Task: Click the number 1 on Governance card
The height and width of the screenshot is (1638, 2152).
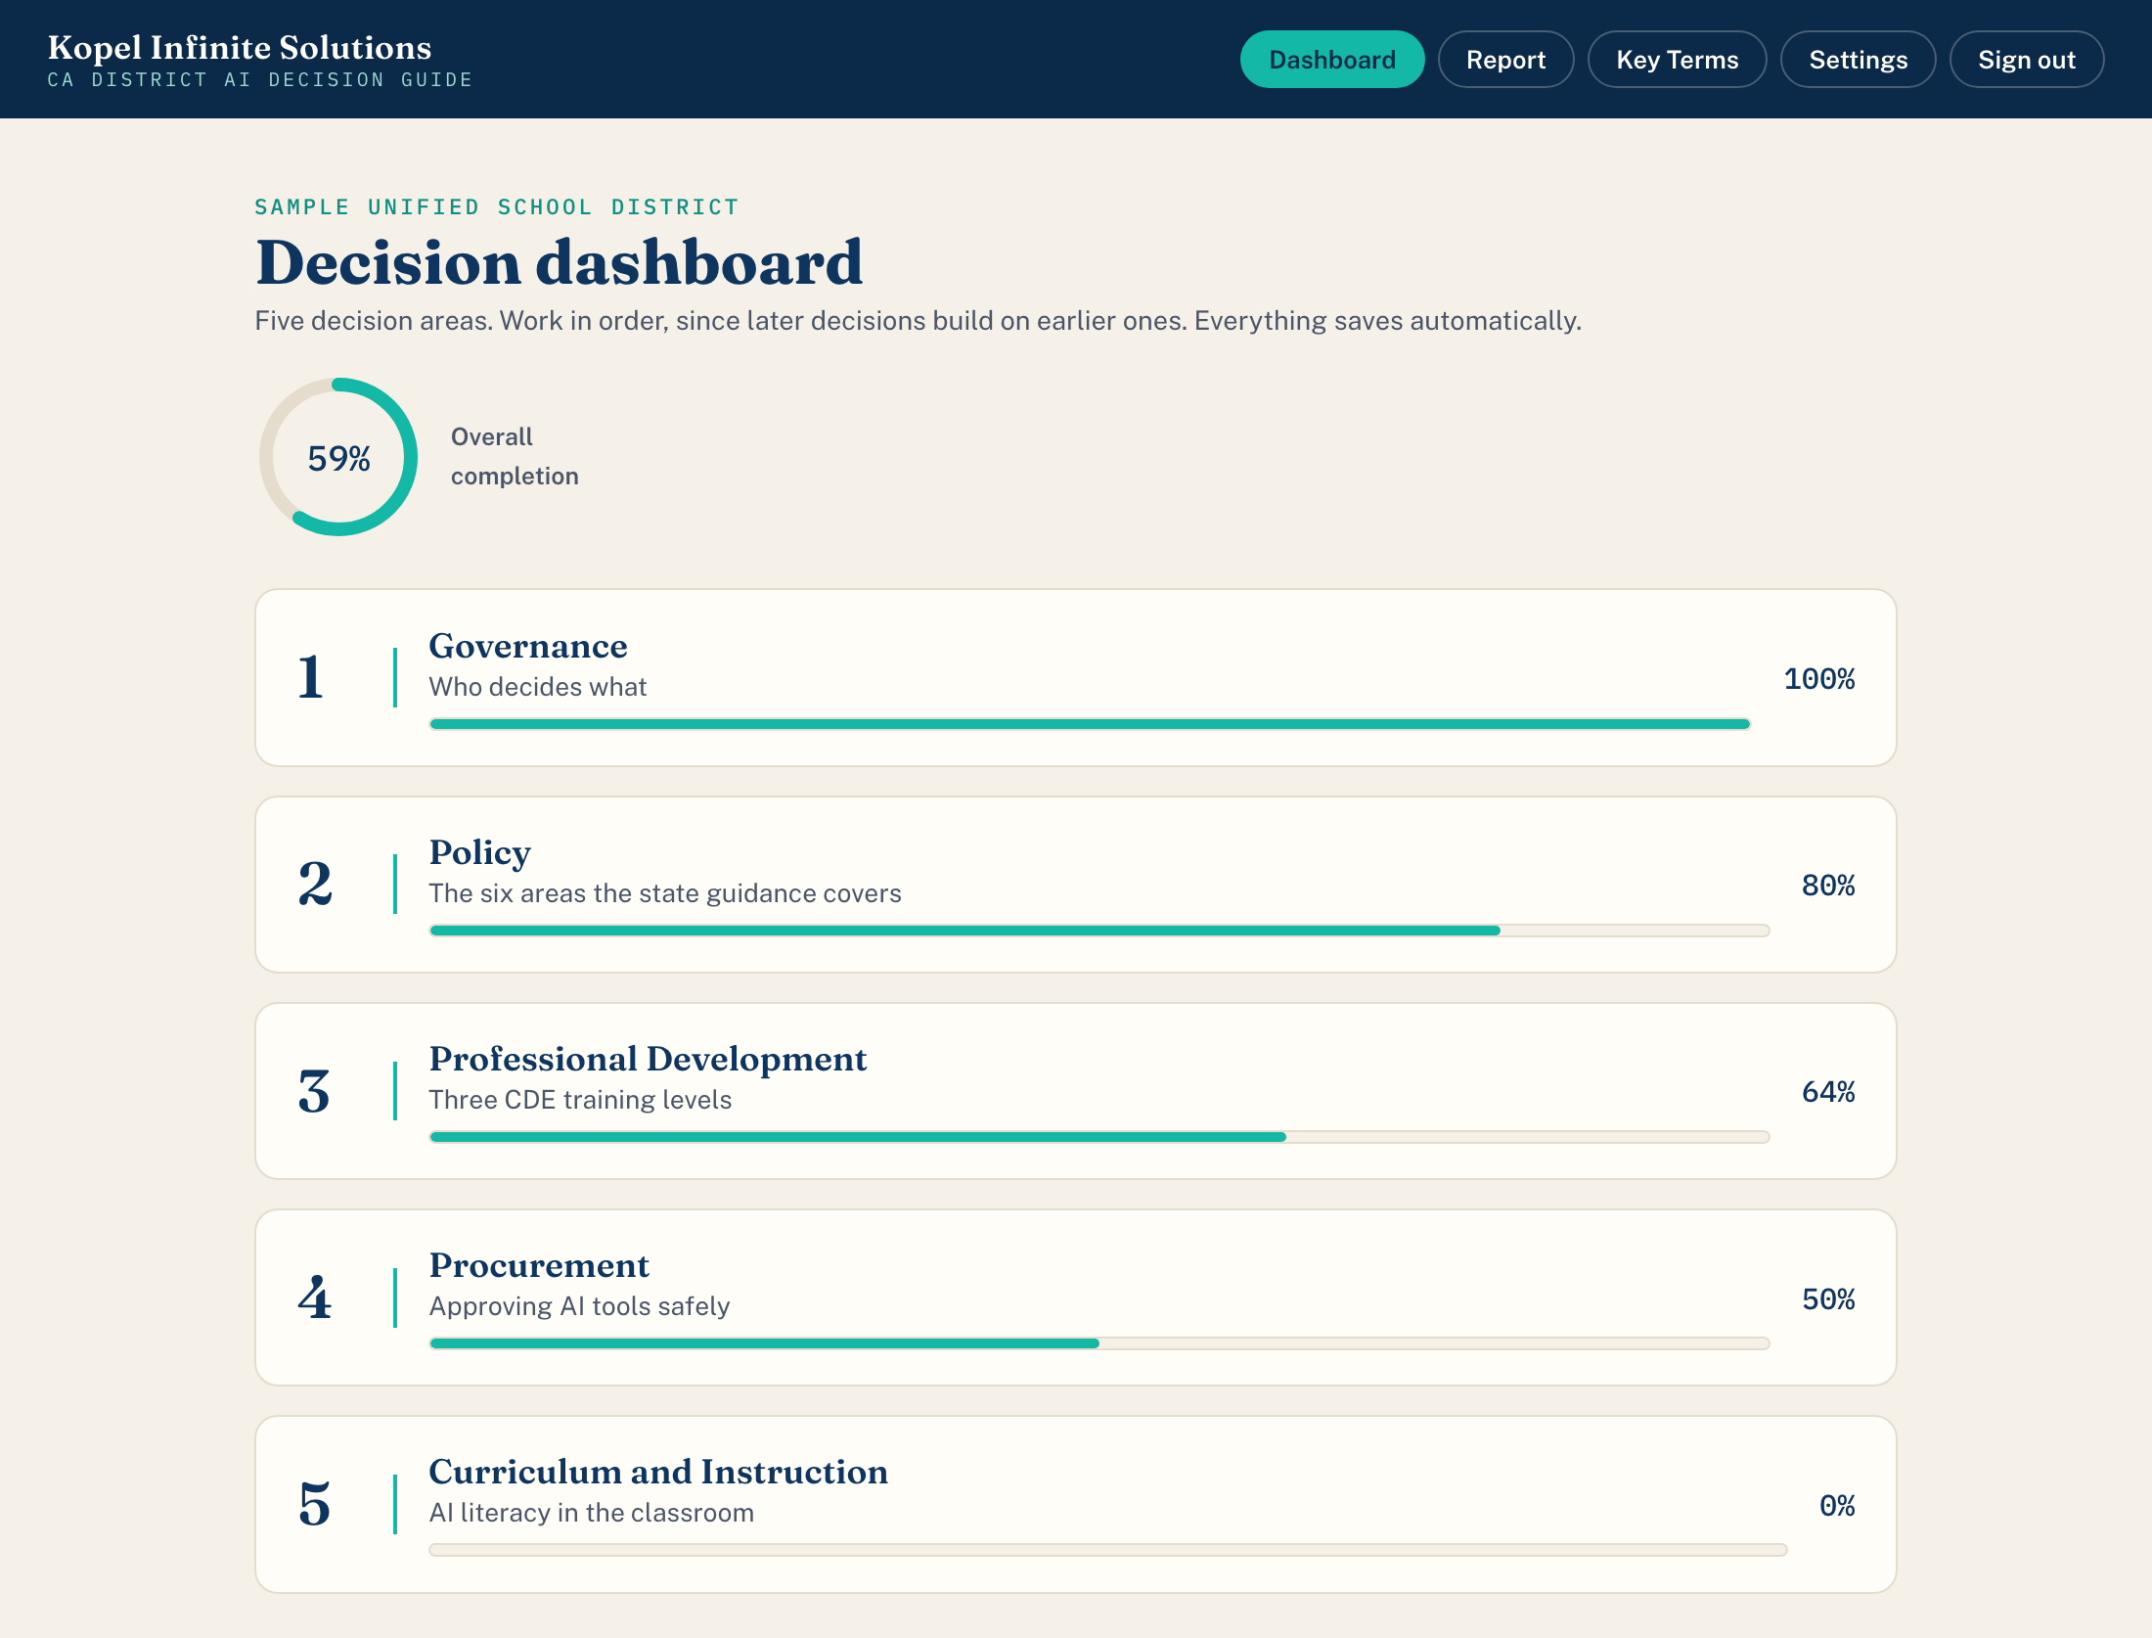Action: 311,677
